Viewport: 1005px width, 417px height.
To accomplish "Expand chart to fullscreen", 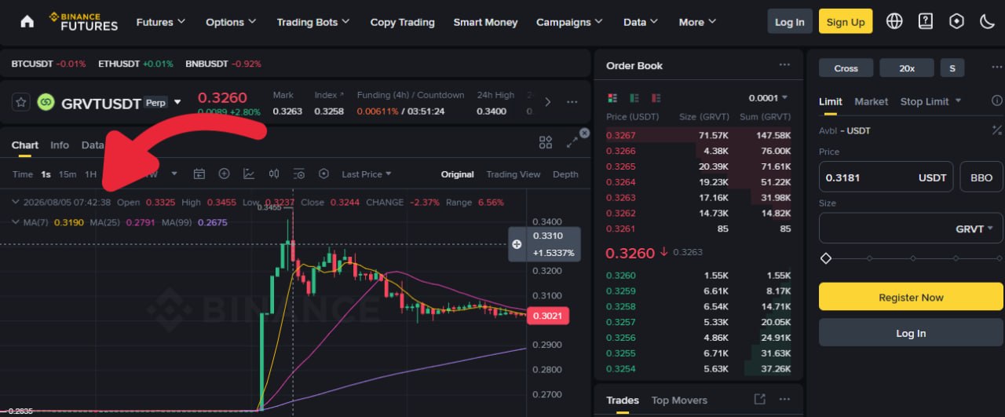I will 573,142.
